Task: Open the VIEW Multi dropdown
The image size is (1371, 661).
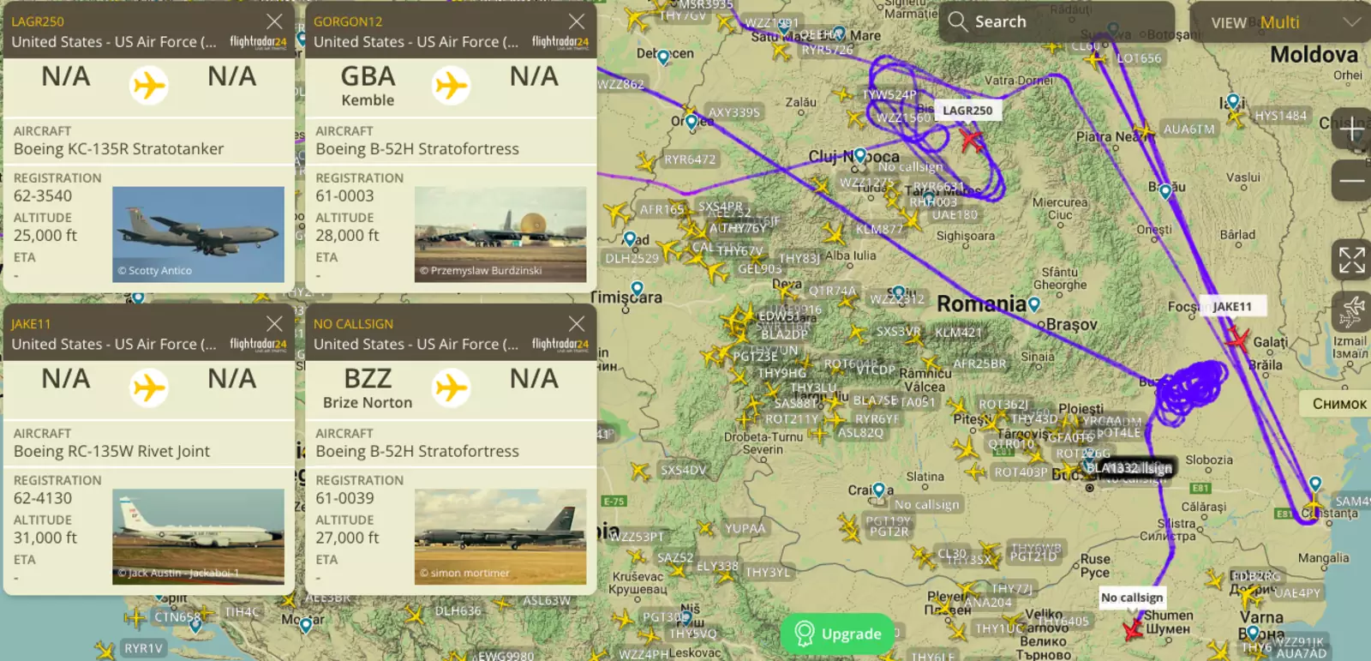Action: coord(1278,22)
